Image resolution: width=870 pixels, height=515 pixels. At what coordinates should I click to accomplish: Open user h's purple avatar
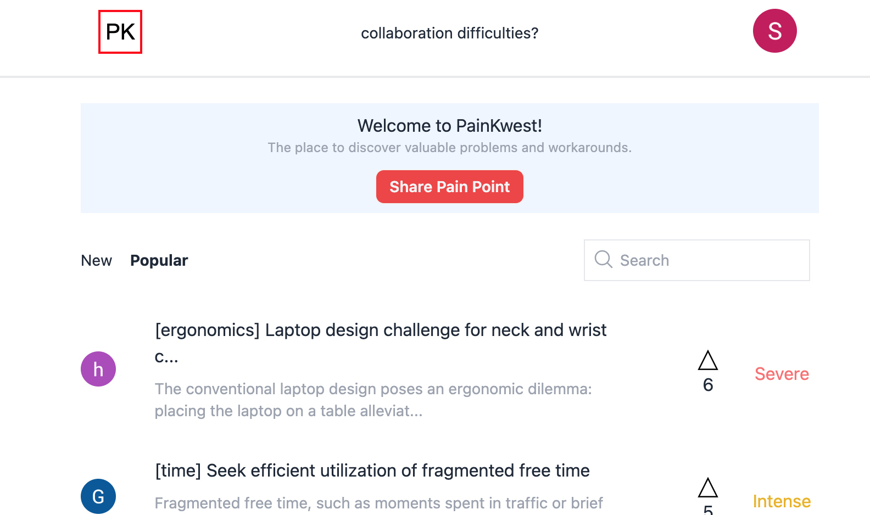(x=98, y=369)
